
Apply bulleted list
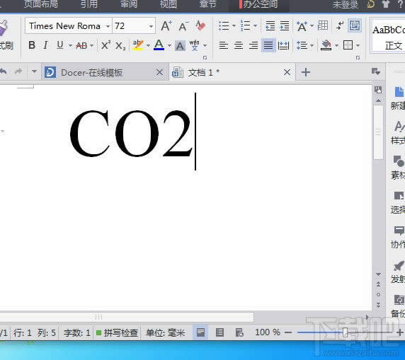tap(224, 25)
